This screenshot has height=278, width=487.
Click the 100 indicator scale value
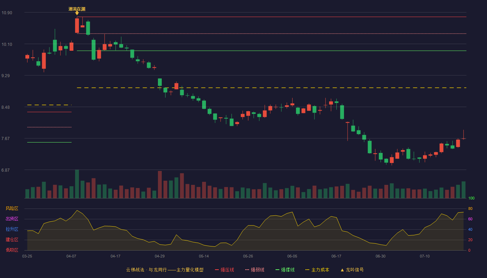(x=471, y=198)
